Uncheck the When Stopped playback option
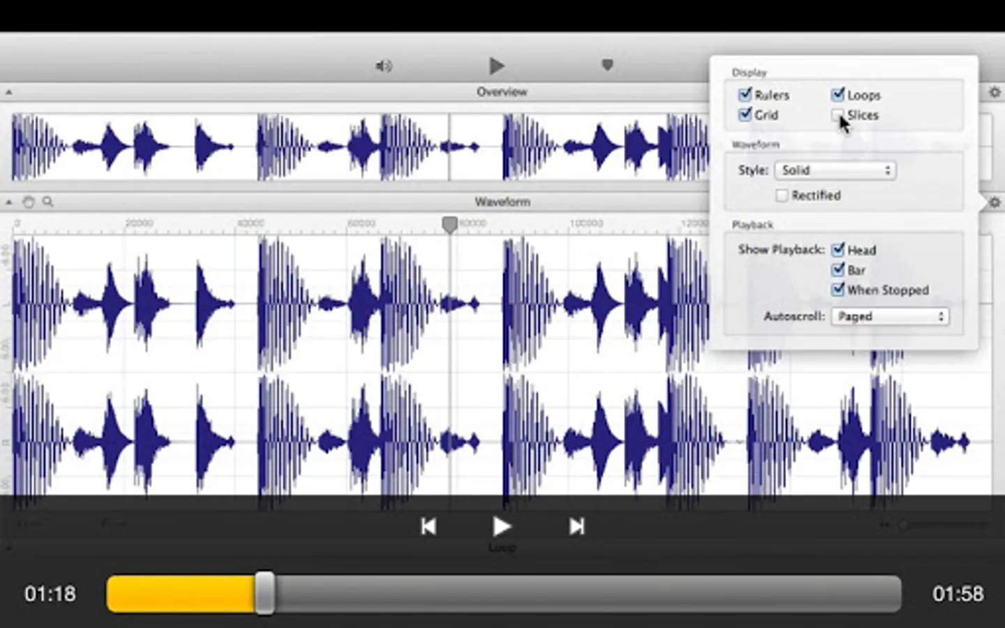Screen dimensions: 1005x628 [838, 290]
